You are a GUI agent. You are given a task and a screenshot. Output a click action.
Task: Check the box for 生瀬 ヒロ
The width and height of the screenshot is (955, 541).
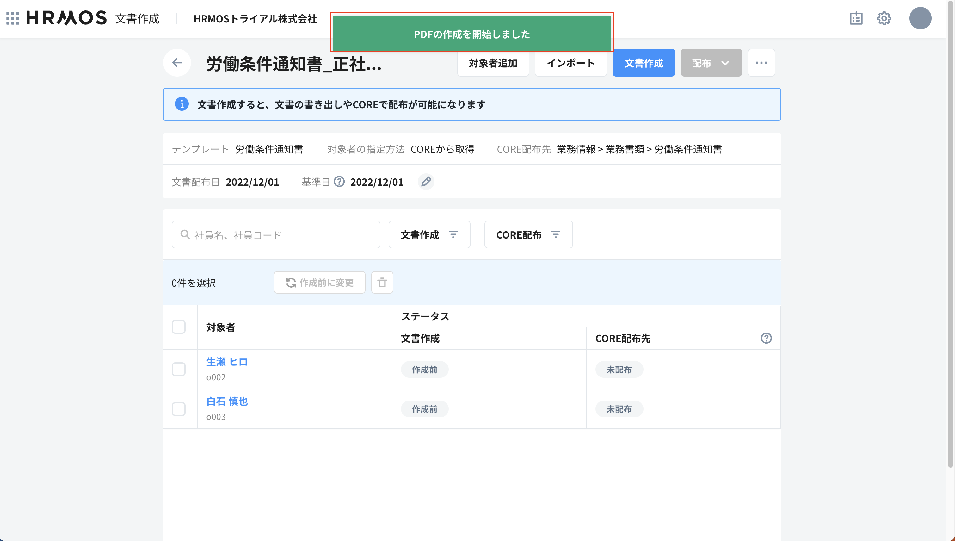click(179, 369)
